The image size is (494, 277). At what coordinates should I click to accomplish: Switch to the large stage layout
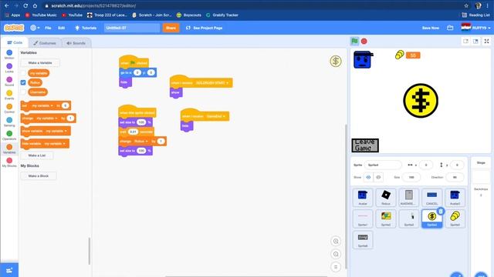[x=475, y=41]
